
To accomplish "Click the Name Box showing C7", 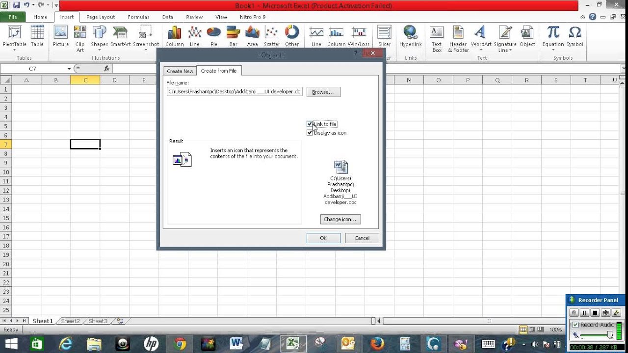I will click(33, 69).
